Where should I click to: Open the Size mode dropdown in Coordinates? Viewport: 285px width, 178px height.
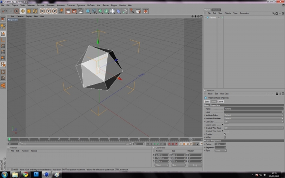[x=178, y=165]
